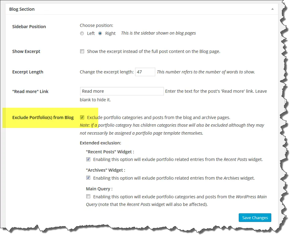Focus the 'Read more' link text field
294x239 pixels.
tap(122, 91)
